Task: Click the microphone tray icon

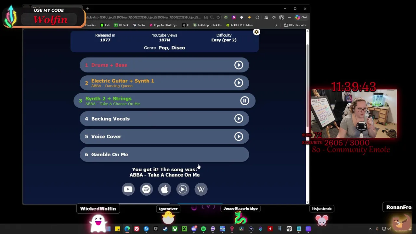Action: pyautogui.click(x=377, y=229)
